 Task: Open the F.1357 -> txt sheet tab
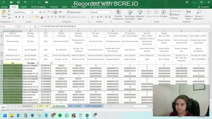pos(43,106)
